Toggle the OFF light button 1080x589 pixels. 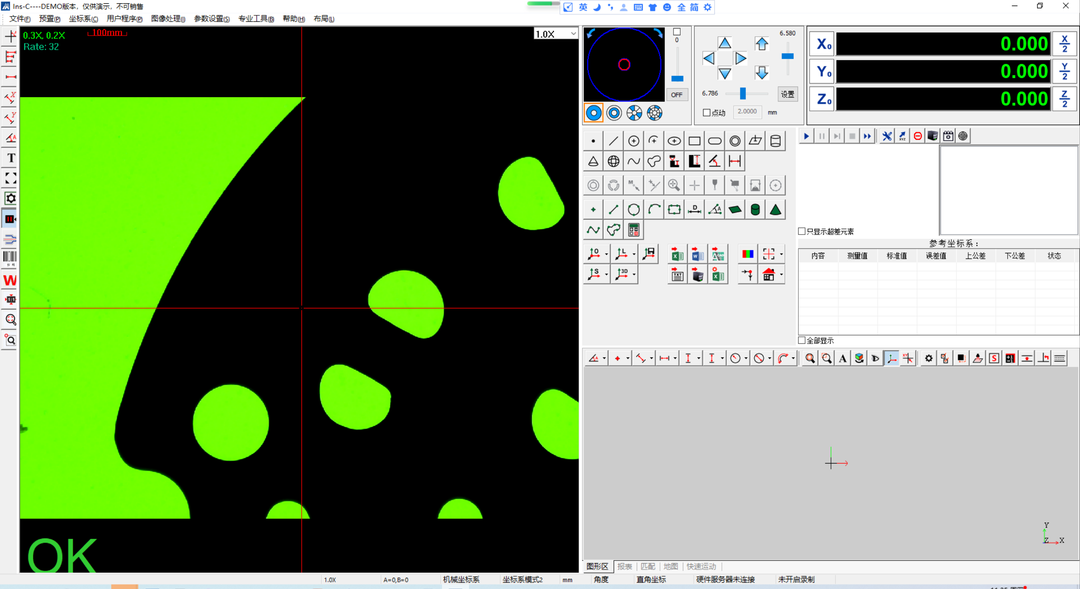click(x=676, y=95)
